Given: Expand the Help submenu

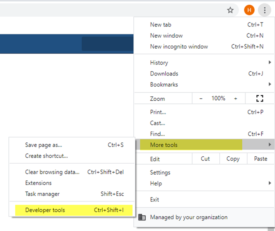Looking at the screenshot, I should click(204, 183).
